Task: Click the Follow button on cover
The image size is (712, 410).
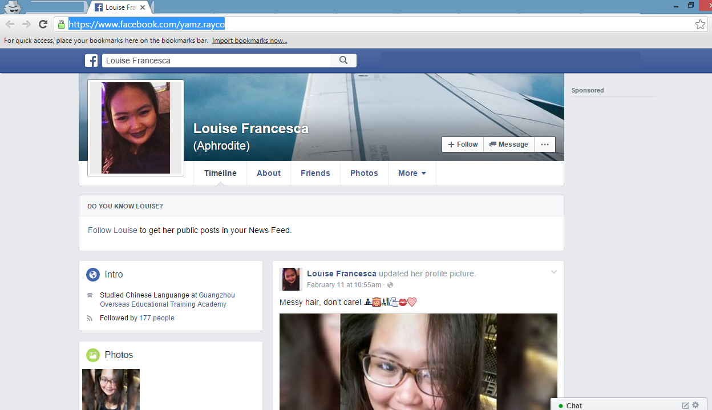Action: [463, 144]
